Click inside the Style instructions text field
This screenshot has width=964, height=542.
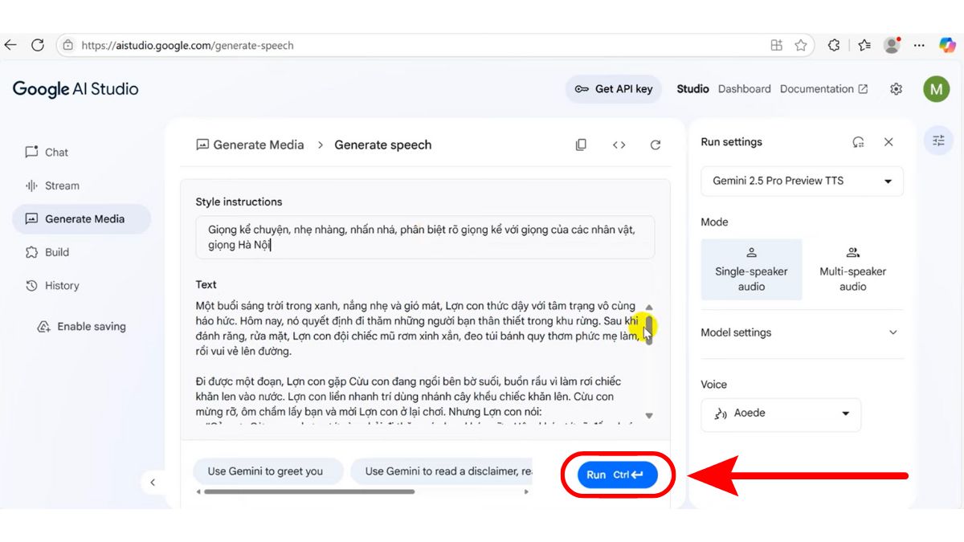424,237
